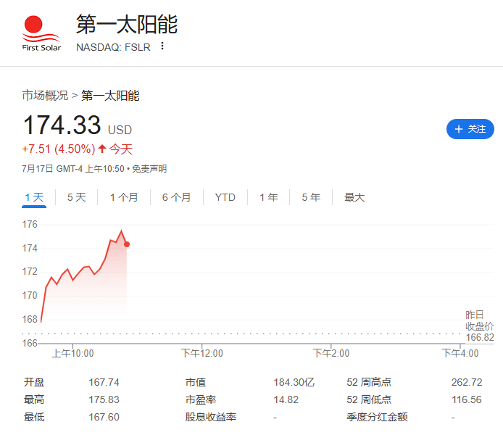Click the 174.33 price value
This screenshot has height=435, width=503.
click(x=62, y=125)
